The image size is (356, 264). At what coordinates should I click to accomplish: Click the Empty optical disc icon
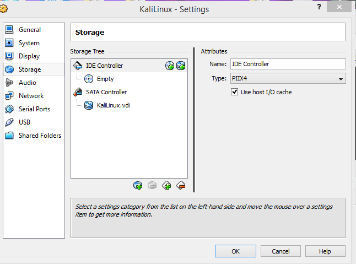pyautogui.click(x=89, y=79)
